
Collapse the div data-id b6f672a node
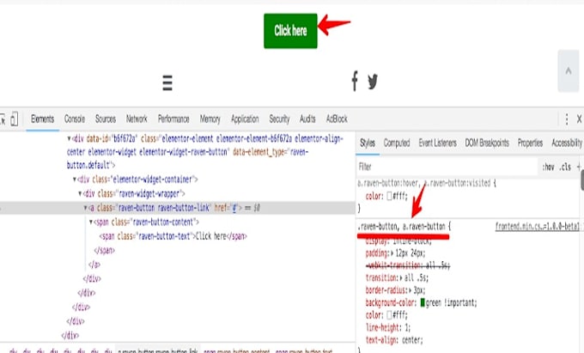pyautogui.click(x=69, y=138)
